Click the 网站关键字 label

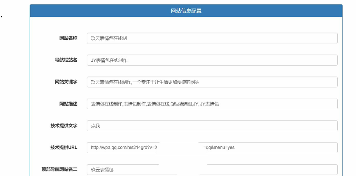click(66, 82)
